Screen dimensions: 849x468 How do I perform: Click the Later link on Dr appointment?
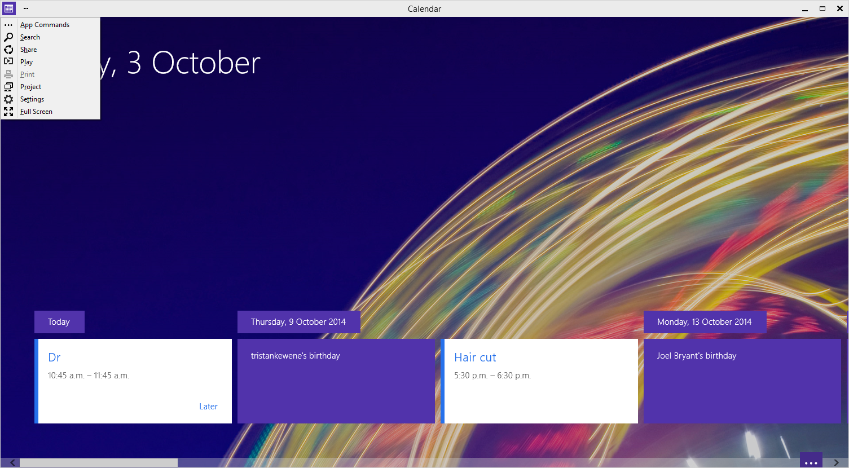tap(208, 407)
